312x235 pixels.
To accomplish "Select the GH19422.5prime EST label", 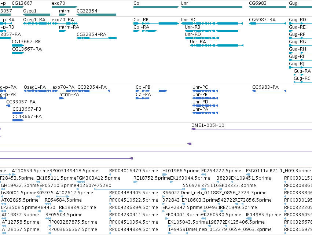I will pos(20,186).
